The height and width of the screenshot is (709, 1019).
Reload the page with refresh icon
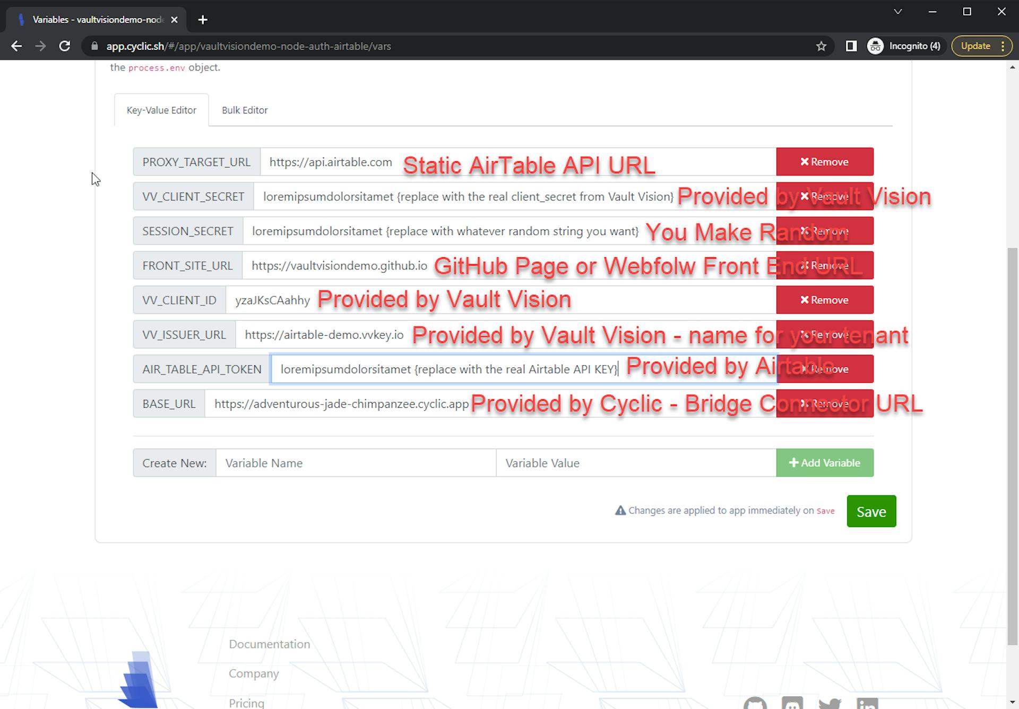[65, 46]
